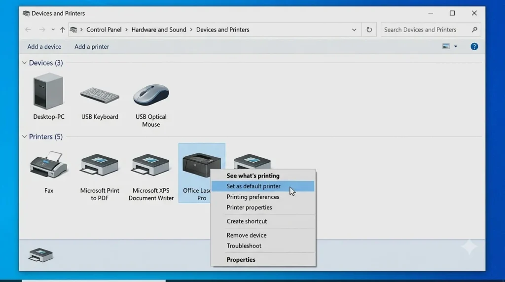Choose Set as default printer
The image size is (505, 282).
pyautogui.click(x=263, y=186)
